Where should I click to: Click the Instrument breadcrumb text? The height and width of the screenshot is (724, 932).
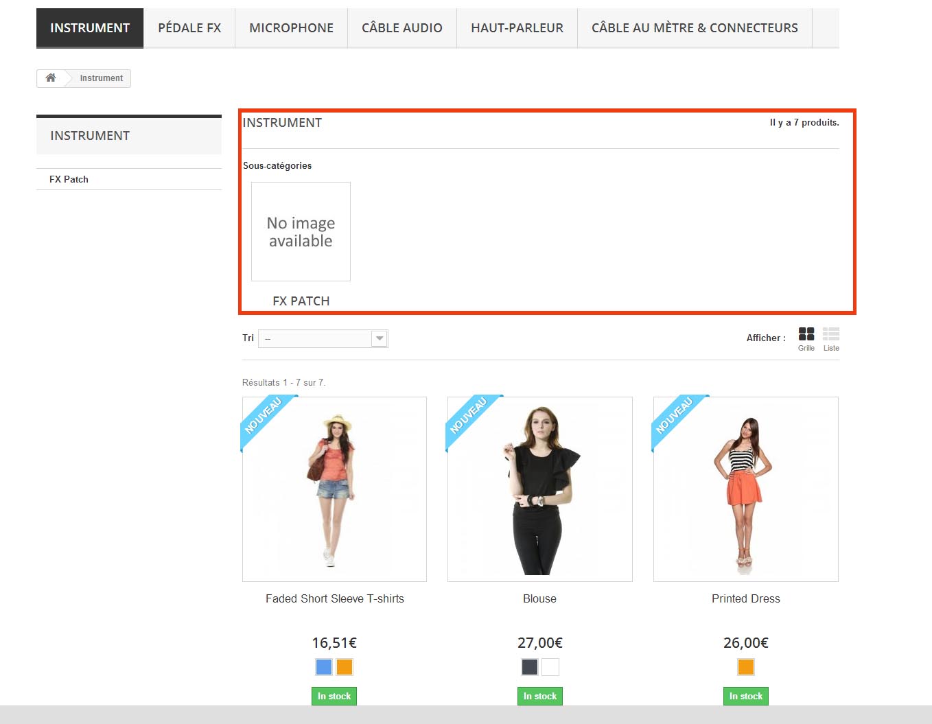pos(102,78)
